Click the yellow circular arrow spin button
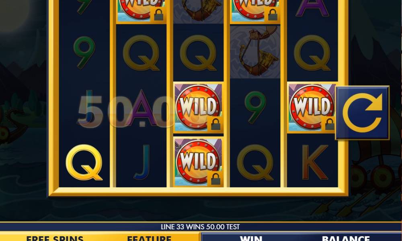Viewport: 402px width, 241px height. pyautogui.click(x=362, y=113)
